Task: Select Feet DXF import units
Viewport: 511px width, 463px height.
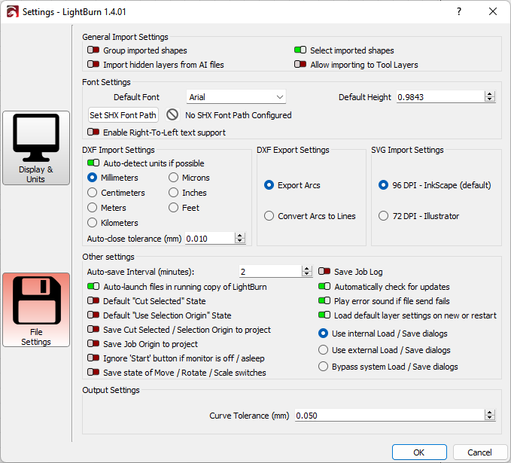Action: [173, 207]
